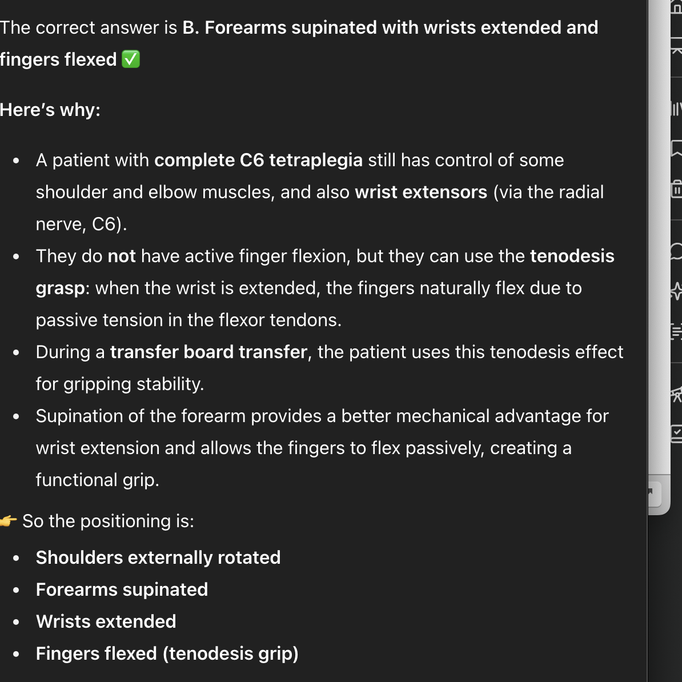Image resolution: width=682 pixels, height=682 pixels.
Task: Click the home icon in sidebar
Action: (x=677, y=7)
